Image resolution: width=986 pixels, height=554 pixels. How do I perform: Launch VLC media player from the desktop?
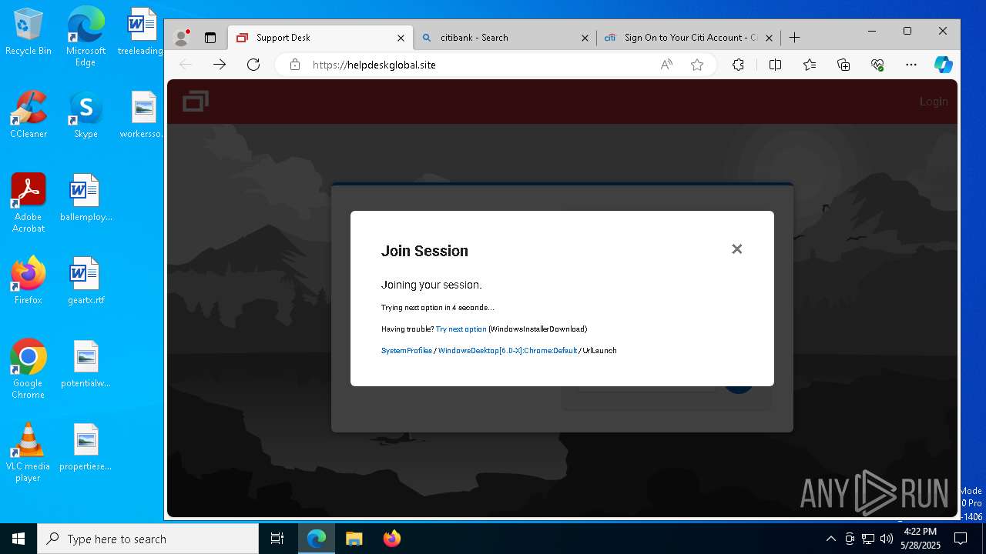click(29, 452)
